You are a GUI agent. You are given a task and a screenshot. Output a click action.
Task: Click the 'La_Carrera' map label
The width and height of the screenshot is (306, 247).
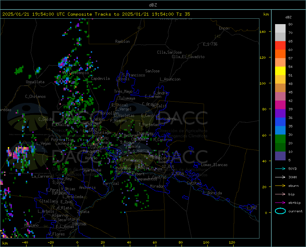42,176
